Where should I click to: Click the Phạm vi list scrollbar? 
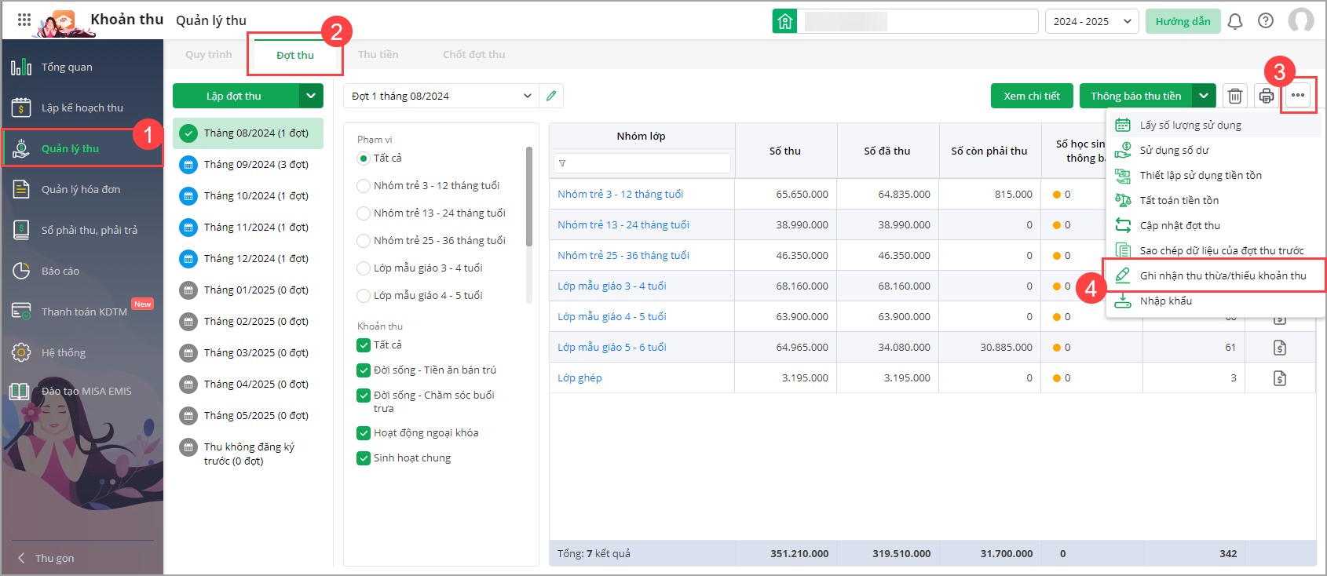pyautogui.click(x=529, y=196)
